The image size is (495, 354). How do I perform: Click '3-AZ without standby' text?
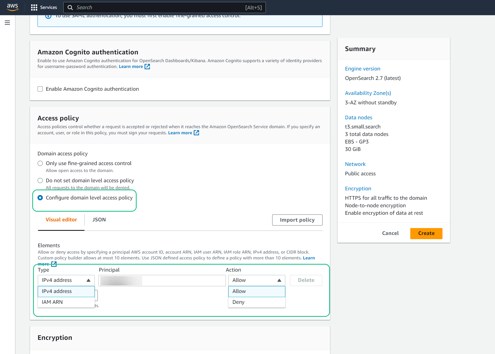371,103
